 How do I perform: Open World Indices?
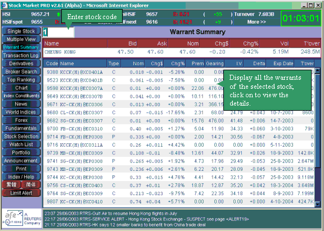(21, 112)
